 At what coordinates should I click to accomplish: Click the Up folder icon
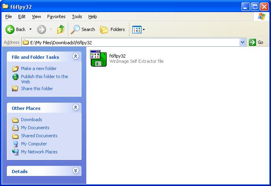click(61, 29)
